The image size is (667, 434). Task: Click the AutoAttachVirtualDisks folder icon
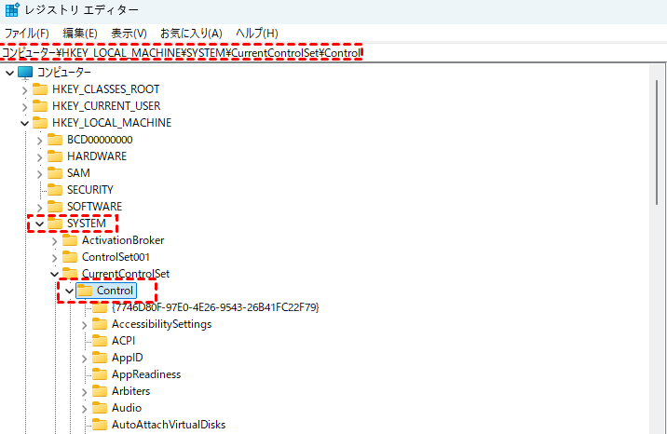click(x=100, y=425)
